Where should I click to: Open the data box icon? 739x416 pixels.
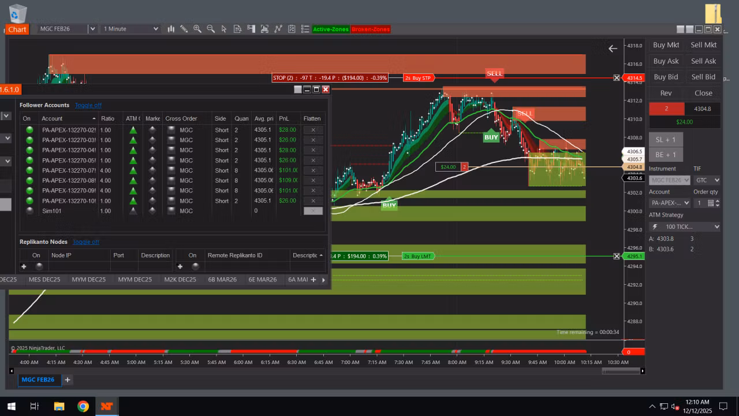(237, 29)
